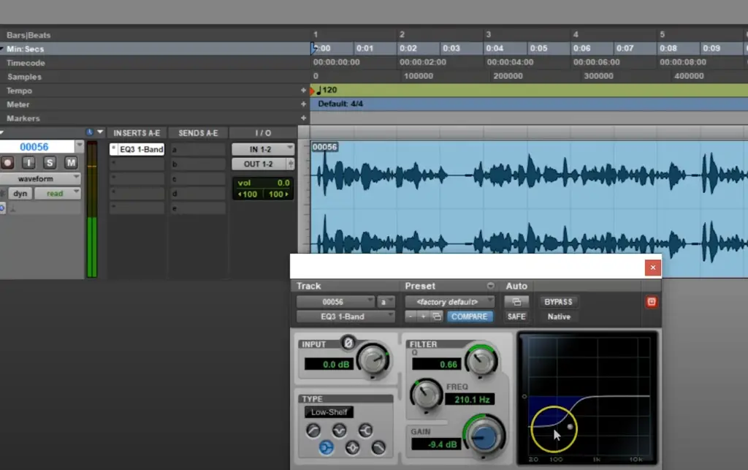Click the COMPARE button
This screenshot has height=470, width=748.
tap(470, 317)
